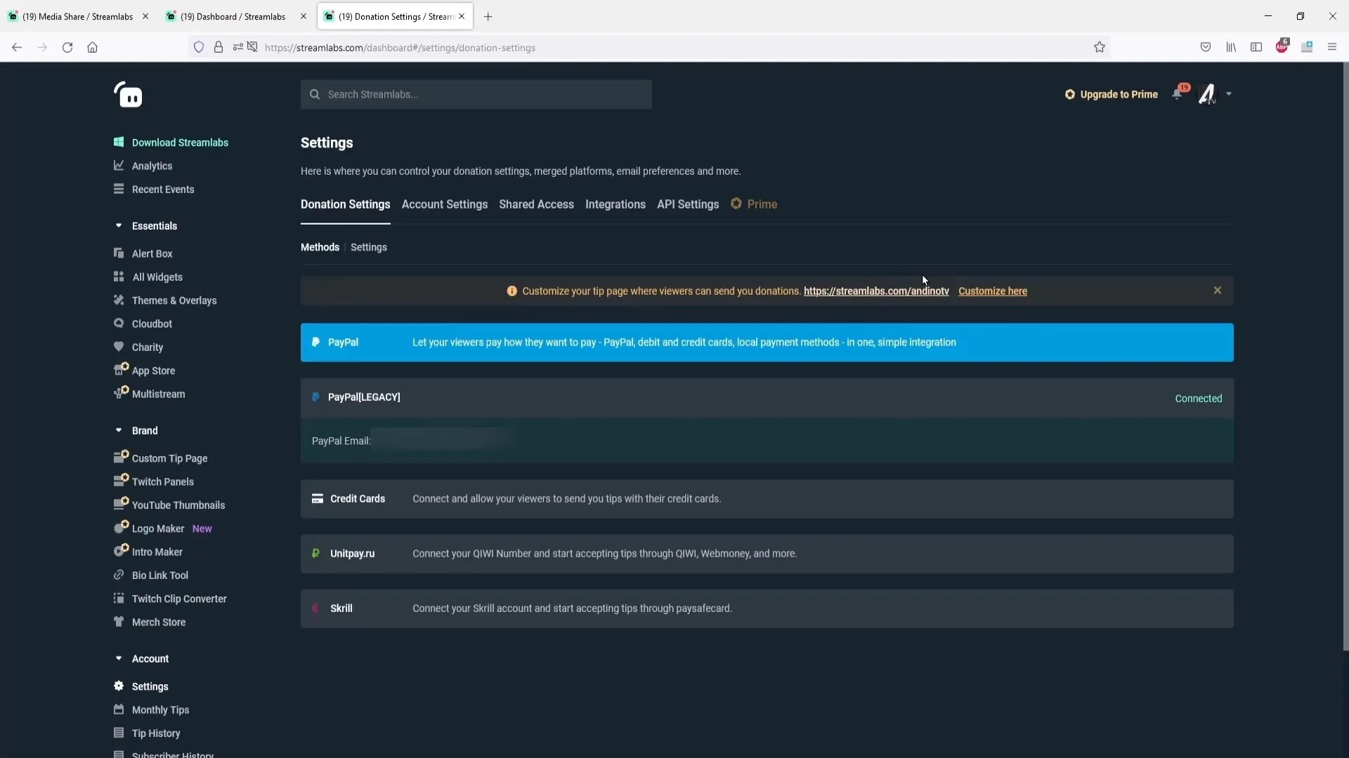1349x758 pixels.
Task: Click the Twitch Clip Converter icon
Action: tap(119, 599)
